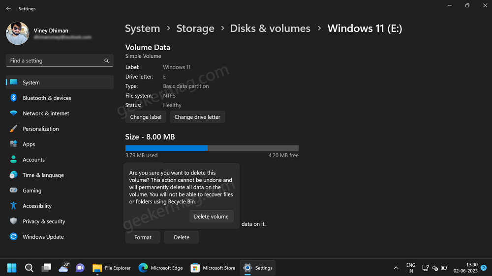
Task: Open the user profile picture
Action: [x=18, y=33]
